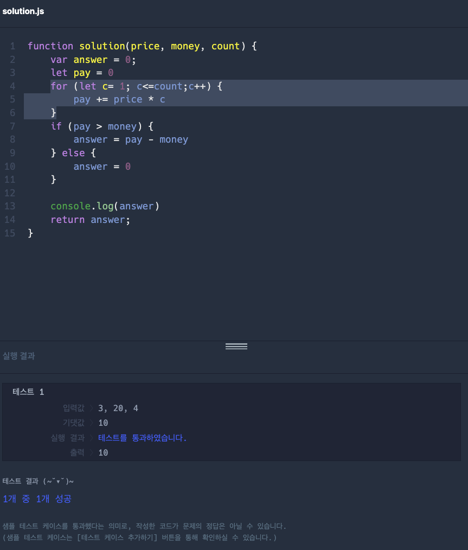Click the for loop header text
This screenshot has width=468, height=550.
point(136,86)
